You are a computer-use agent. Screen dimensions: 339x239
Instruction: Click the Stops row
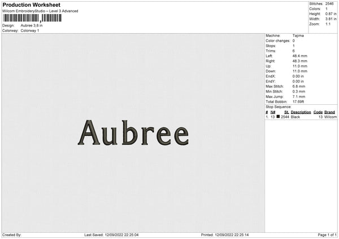pos(280,46)
